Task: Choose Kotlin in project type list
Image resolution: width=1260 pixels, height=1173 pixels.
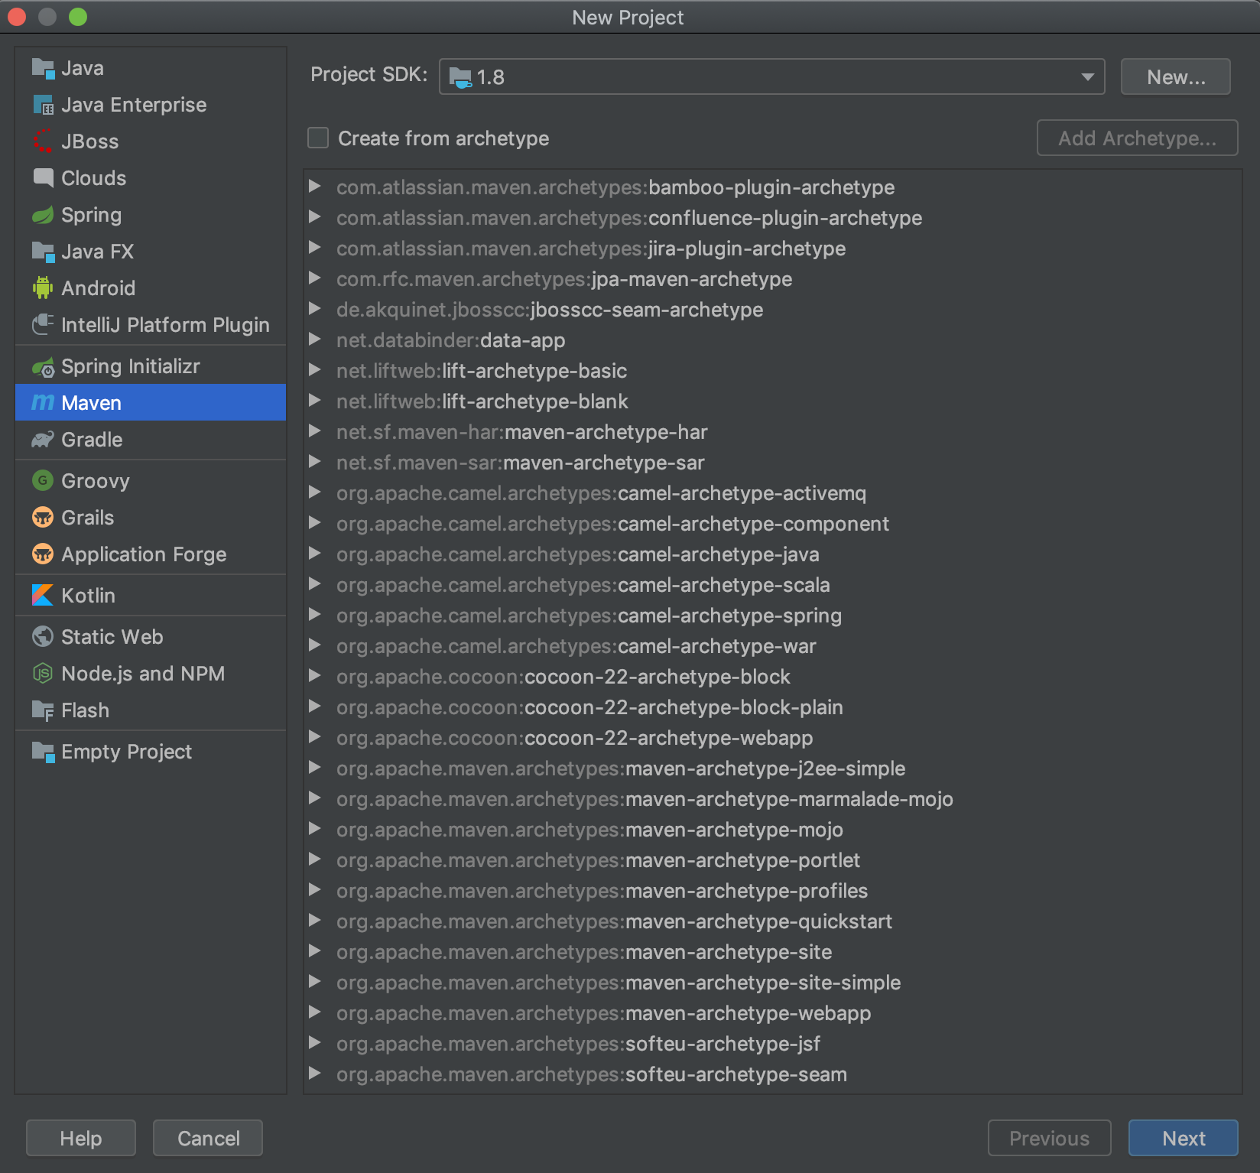Action: pos(151,596)
